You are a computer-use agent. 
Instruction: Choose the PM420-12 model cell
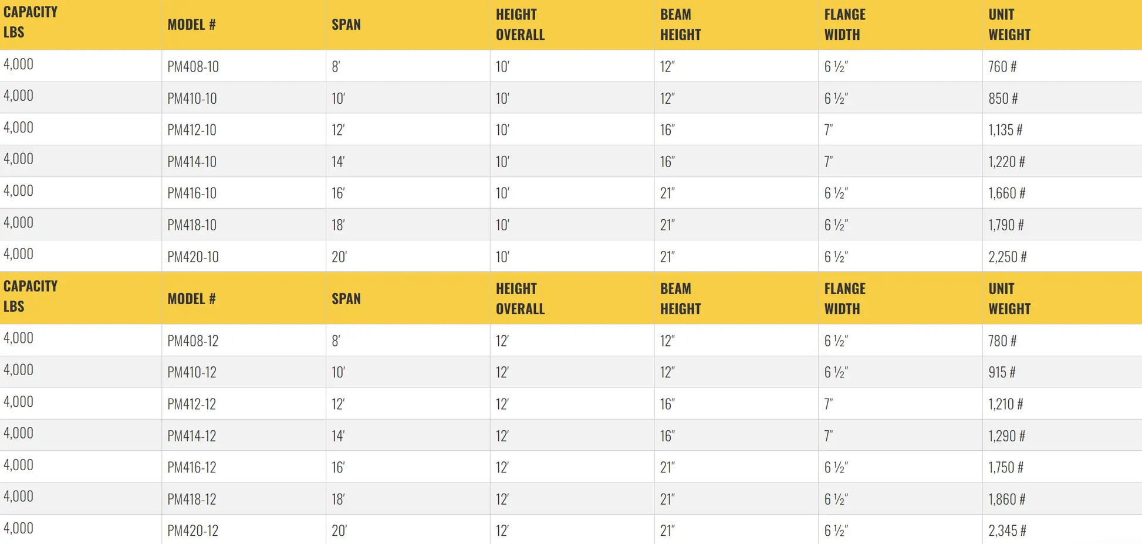193,531
